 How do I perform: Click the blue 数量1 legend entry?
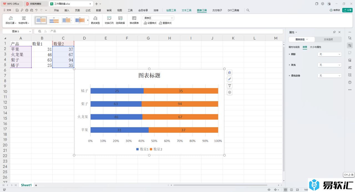pos(142,149)
